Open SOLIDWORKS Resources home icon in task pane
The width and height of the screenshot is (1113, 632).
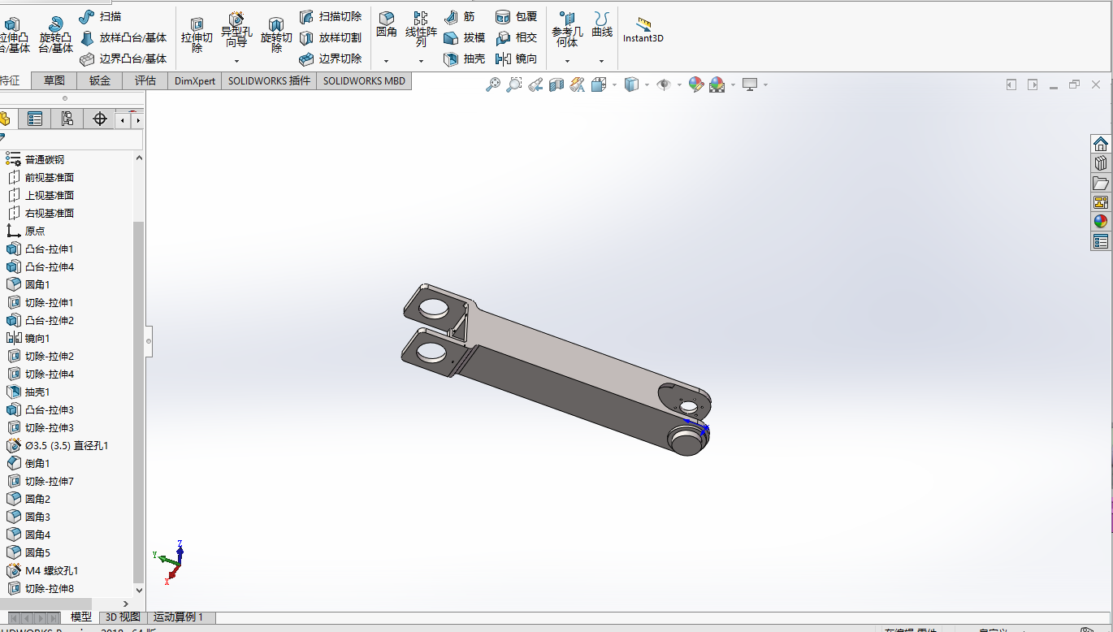1101,144
